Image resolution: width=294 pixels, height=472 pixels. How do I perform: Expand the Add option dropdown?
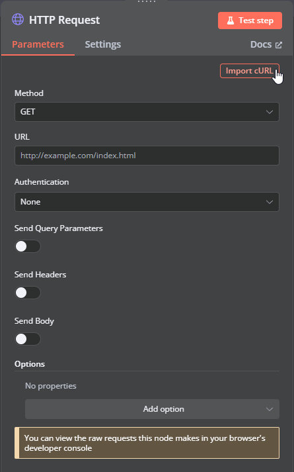tap(152, 409)
